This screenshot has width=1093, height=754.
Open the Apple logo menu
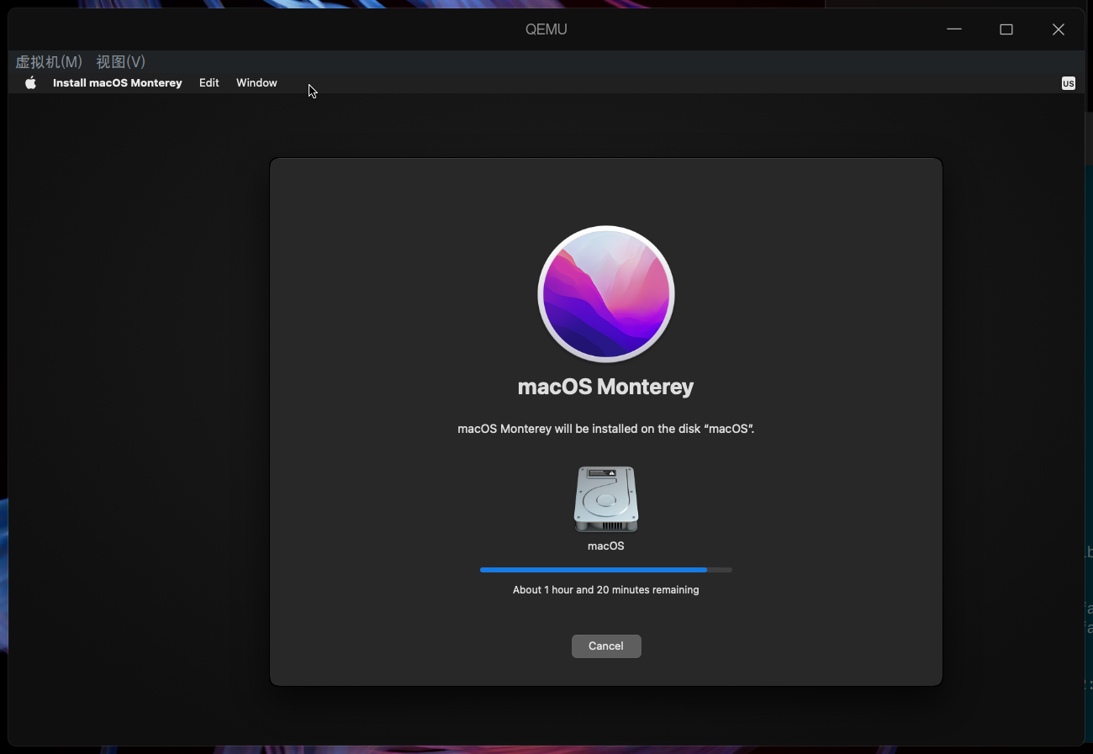[x=31, y=82]
